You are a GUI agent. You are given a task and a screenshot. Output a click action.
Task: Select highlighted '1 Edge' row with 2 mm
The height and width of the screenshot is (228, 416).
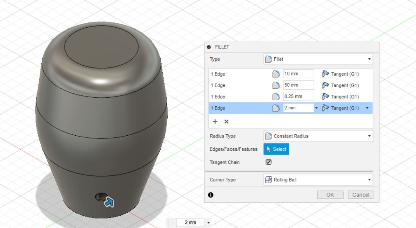click(290, 108)
